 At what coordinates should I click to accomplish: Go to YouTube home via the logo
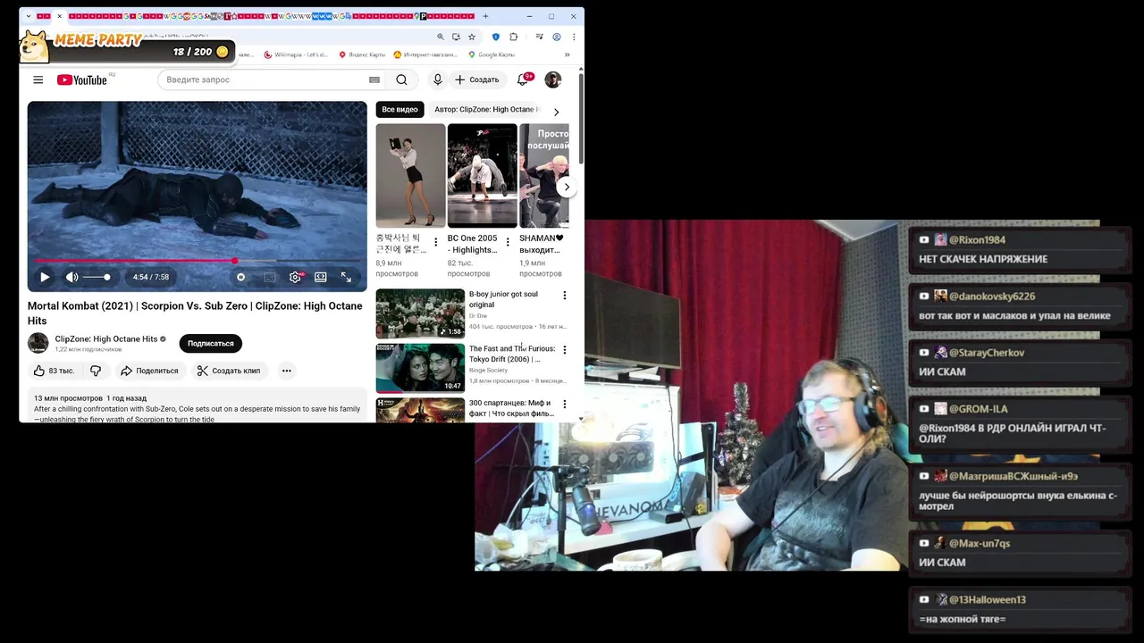point(82,79)
